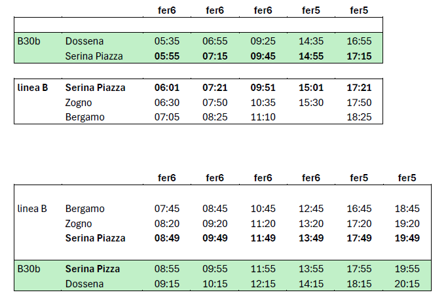Click the bold 19:49 Serina Piazza arrival
Image resolution: width=448 pixels, height=301 pixels.
pyautogui.click(x=407, y=238)
